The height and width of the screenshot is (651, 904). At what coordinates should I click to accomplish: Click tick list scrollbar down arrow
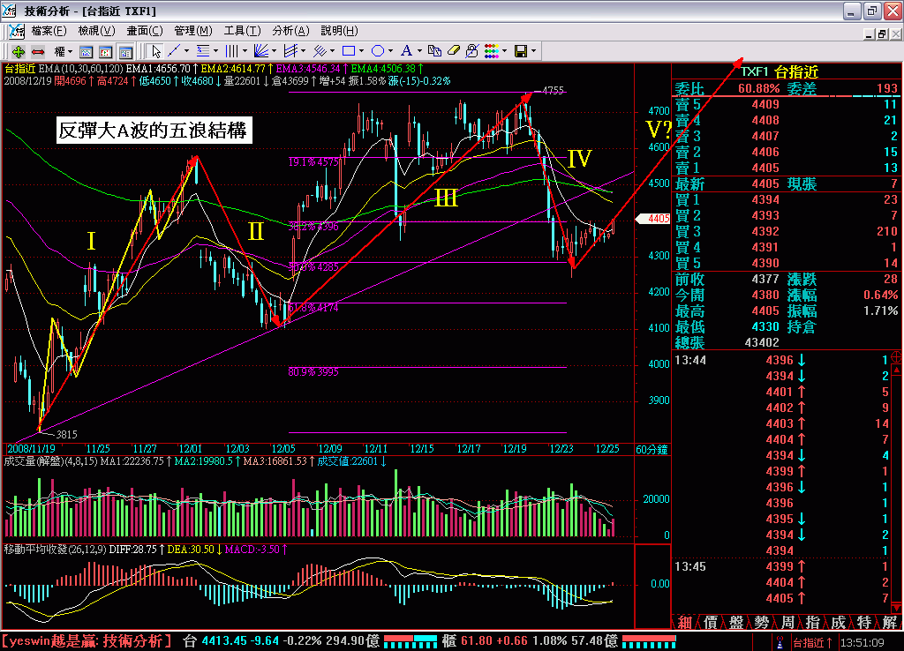pyautogui.click(x=896, y=607)
